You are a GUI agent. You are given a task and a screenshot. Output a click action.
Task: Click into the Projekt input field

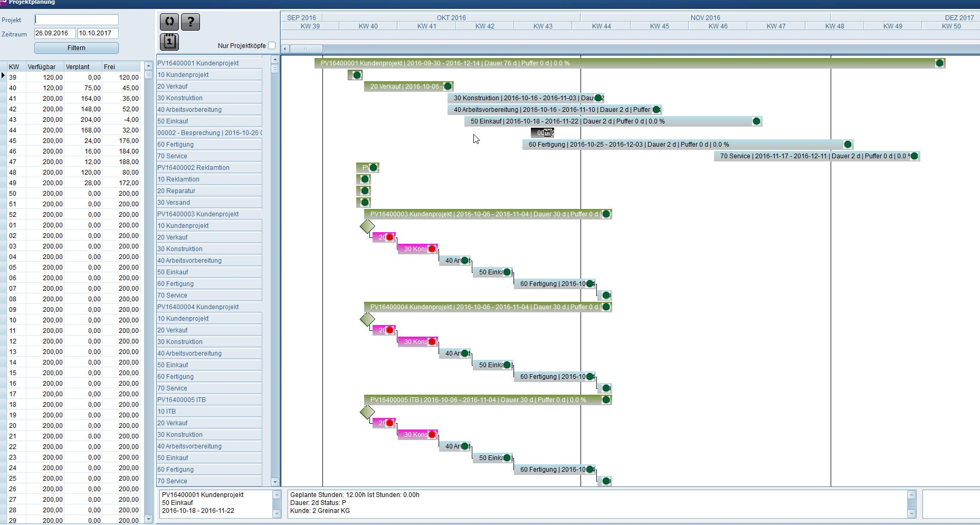pyautogui.click(x=77, y=20)
